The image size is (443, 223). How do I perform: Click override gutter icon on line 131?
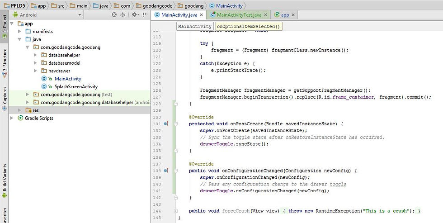pyautogui.click(x=166, y=123)
